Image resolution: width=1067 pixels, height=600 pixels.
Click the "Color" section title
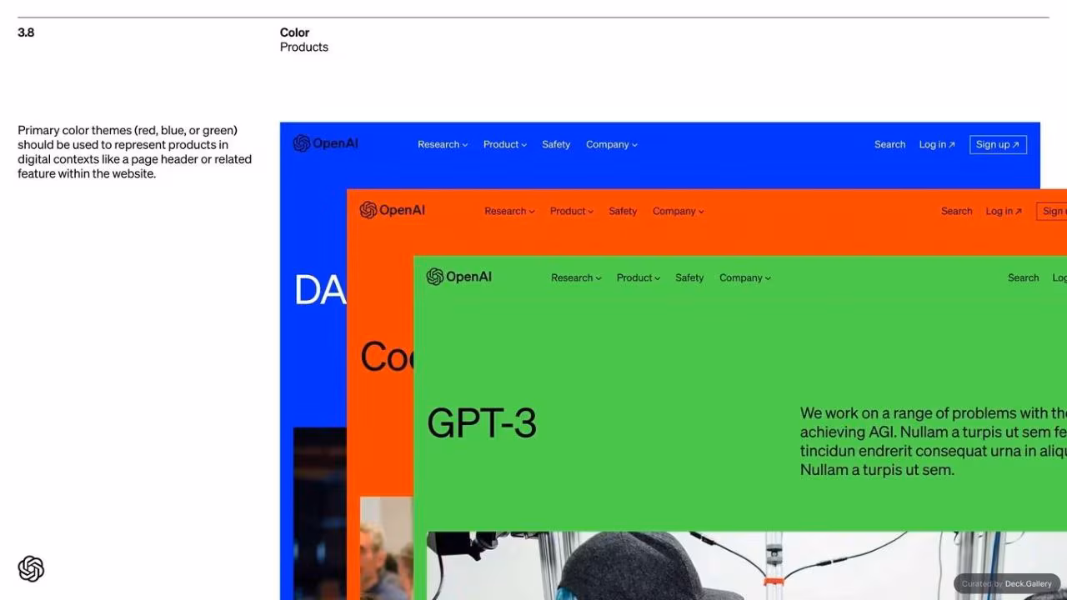point(294,32)
